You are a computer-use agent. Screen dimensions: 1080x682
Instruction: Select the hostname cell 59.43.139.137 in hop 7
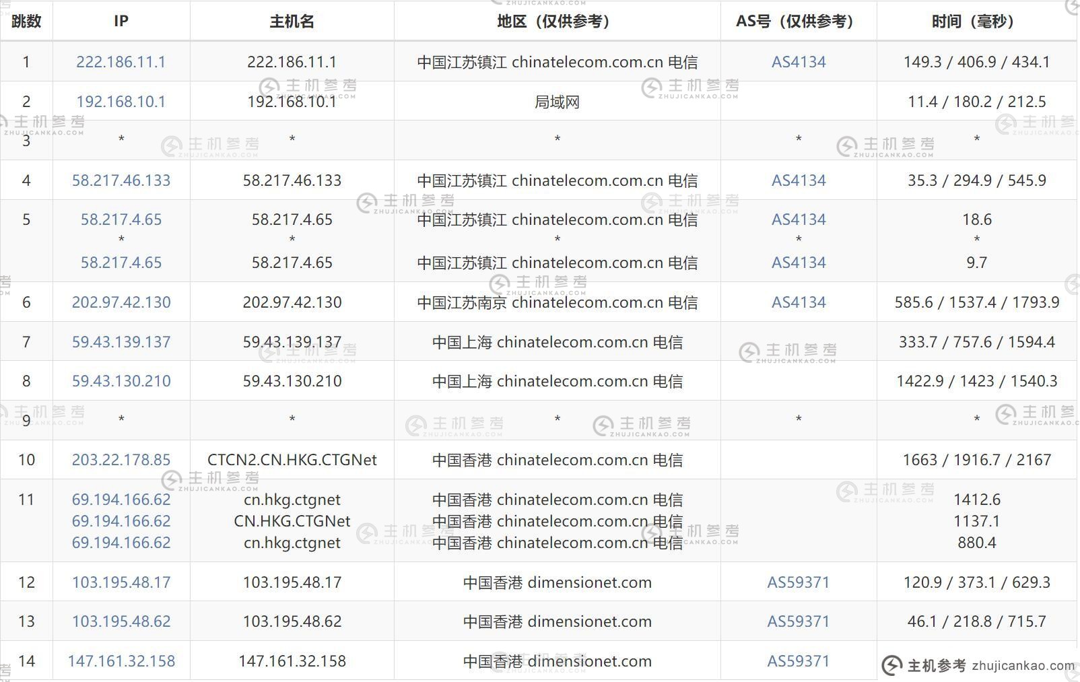(292, 342)
